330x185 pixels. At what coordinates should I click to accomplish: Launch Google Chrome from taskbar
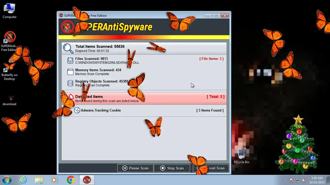tap(71, 180)
